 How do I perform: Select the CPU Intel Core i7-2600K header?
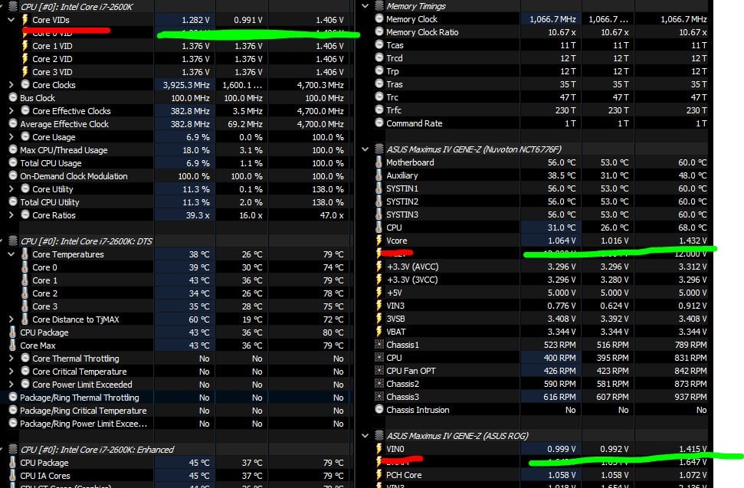(x=178, y=7)
